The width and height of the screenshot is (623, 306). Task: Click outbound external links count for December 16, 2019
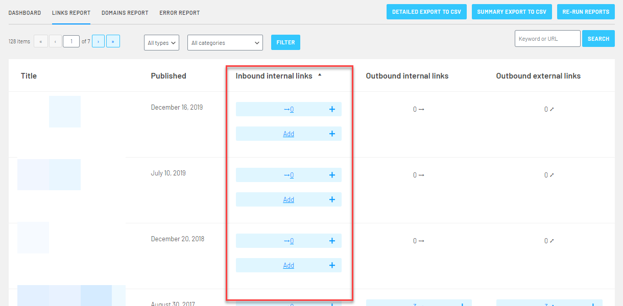click(549, 109)
